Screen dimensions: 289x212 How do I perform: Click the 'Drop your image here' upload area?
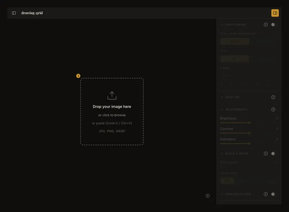(112, 111)
